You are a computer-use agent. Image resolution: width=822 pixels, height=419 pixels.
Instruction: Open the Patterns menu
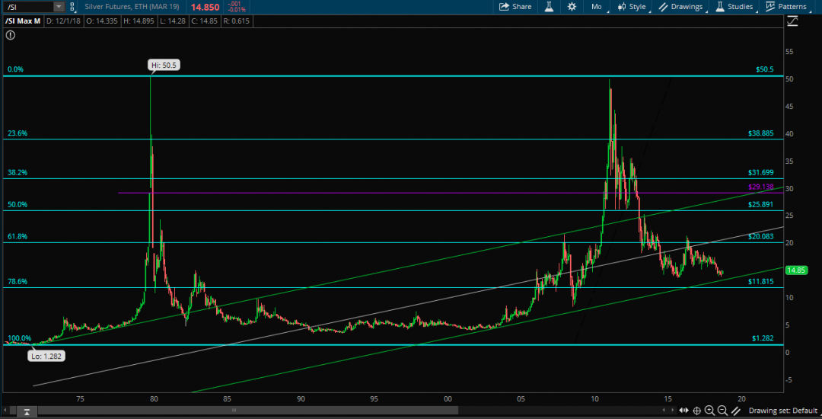(786, 7)
